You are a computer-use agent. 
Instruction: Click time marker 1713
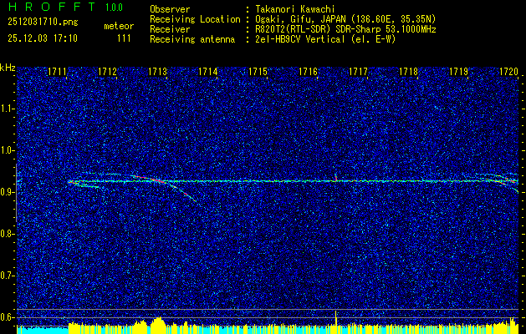click(158, 72)
